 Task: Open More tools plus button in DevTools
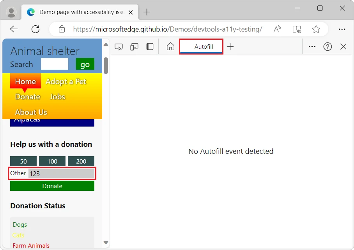(230, 47)
